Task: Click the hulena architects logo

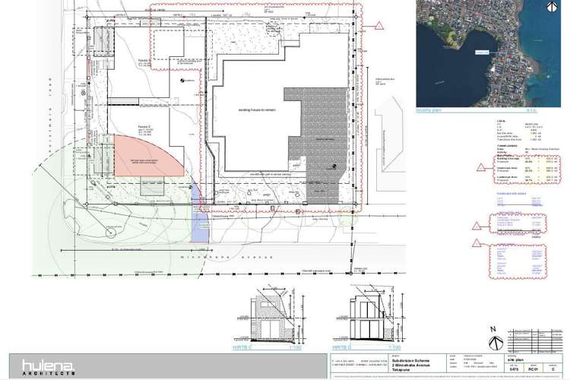Action: [x=49, y=367]
